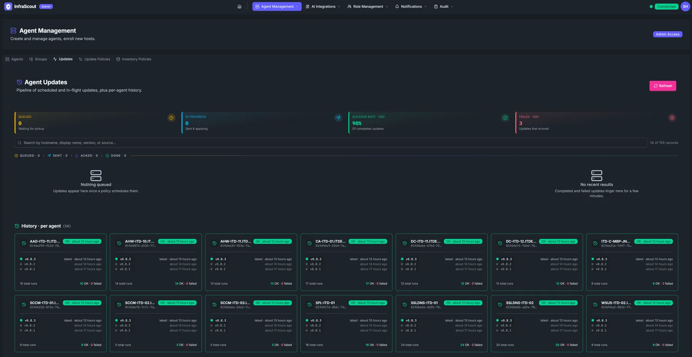This screenshot has width=692, height=357.
Task: Click the Failed 30D count of 3
Action: 521,123
